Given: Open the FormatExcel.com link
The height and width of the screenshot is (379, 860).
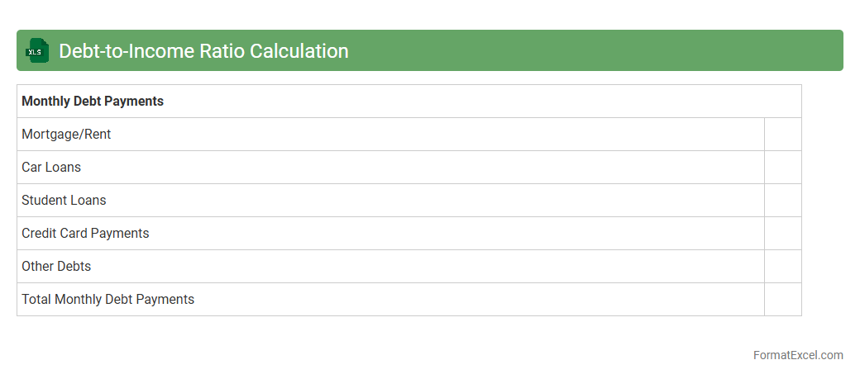Looking at the screenshot, I should click(x=798, y=355).
